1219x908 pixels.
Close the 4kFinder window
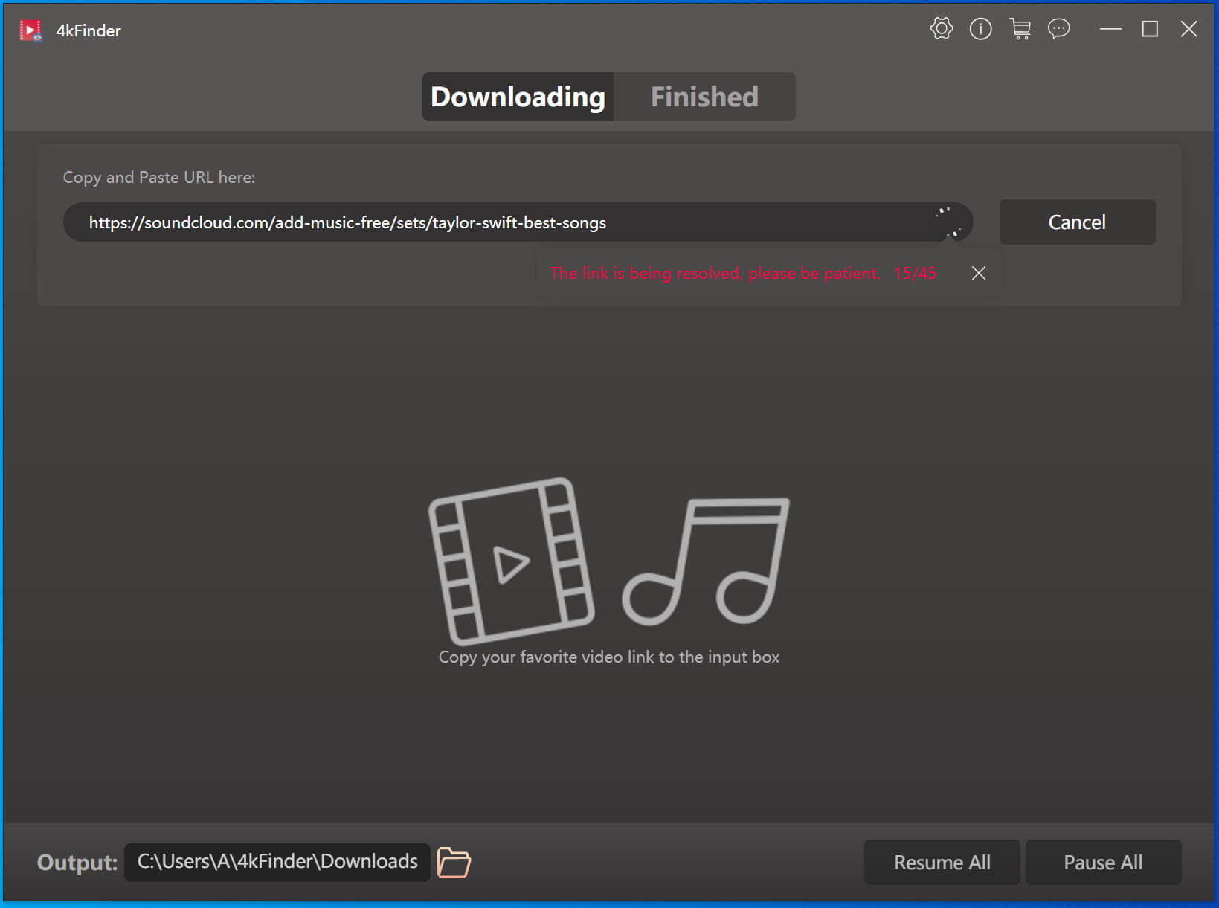[1189, 29]
